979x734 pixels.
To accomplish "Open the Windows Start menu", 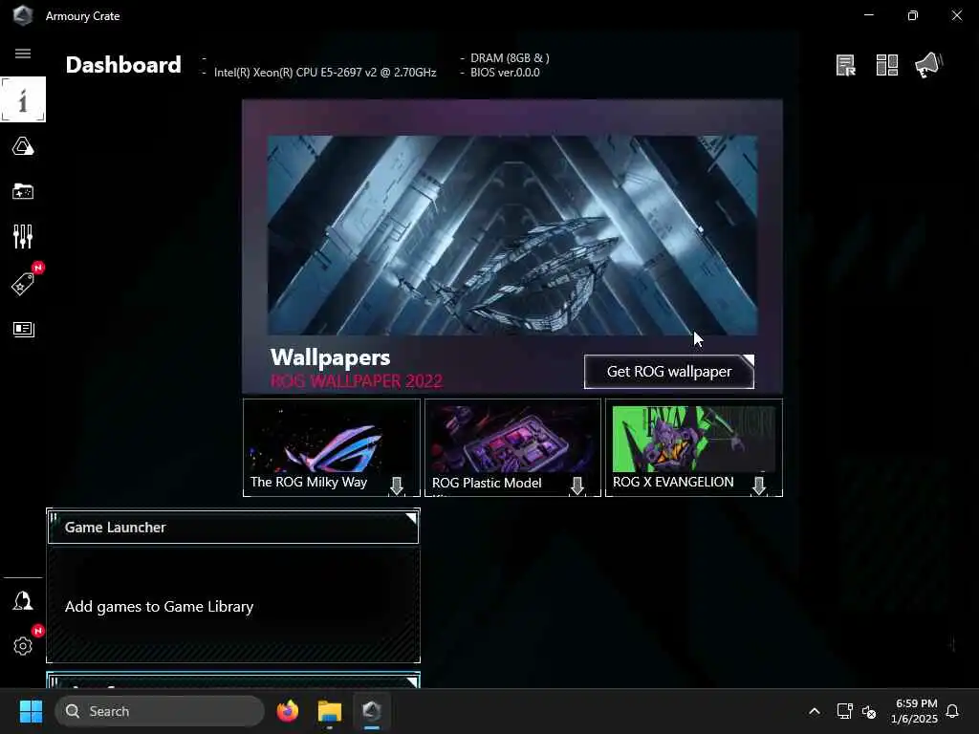I will [x=32, y=711].
